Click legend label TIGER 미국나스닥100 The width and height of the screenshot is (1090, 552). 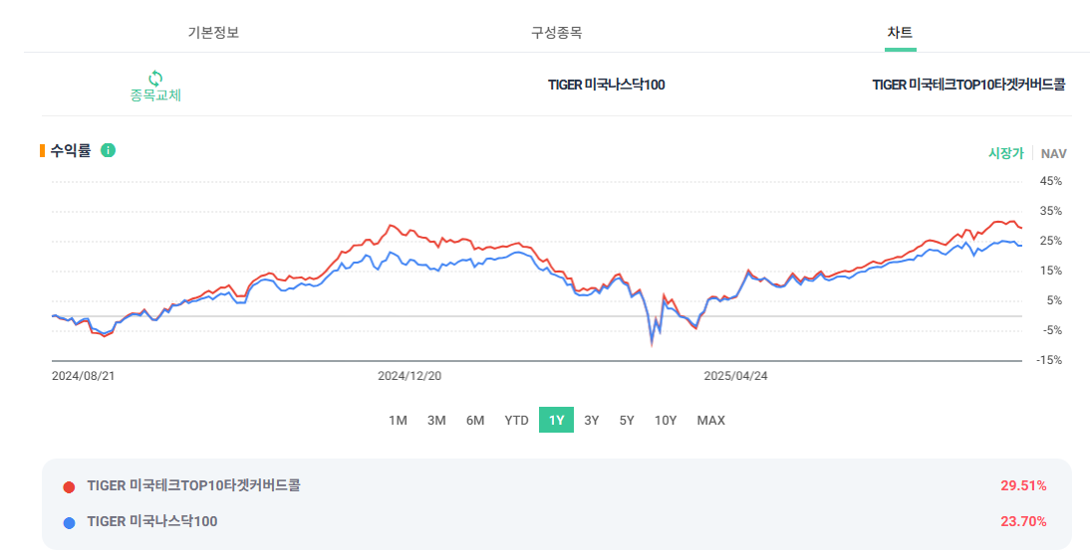[152, 521]
